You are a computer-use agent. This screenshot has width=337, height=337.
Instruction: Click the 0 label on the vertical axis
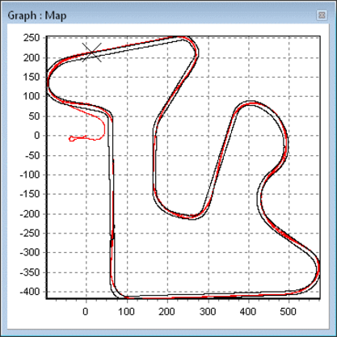click(x=37, y=136)
